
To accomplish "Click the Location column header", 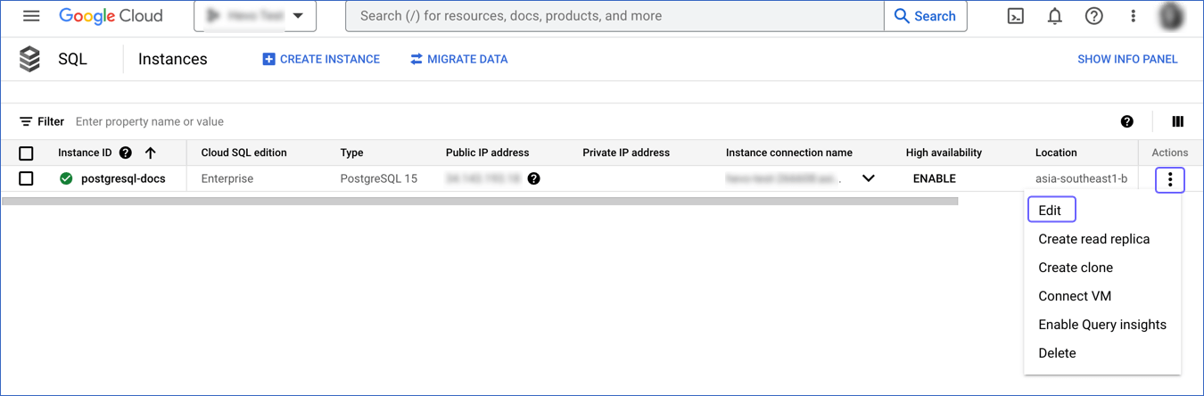I will point(1056,153).
